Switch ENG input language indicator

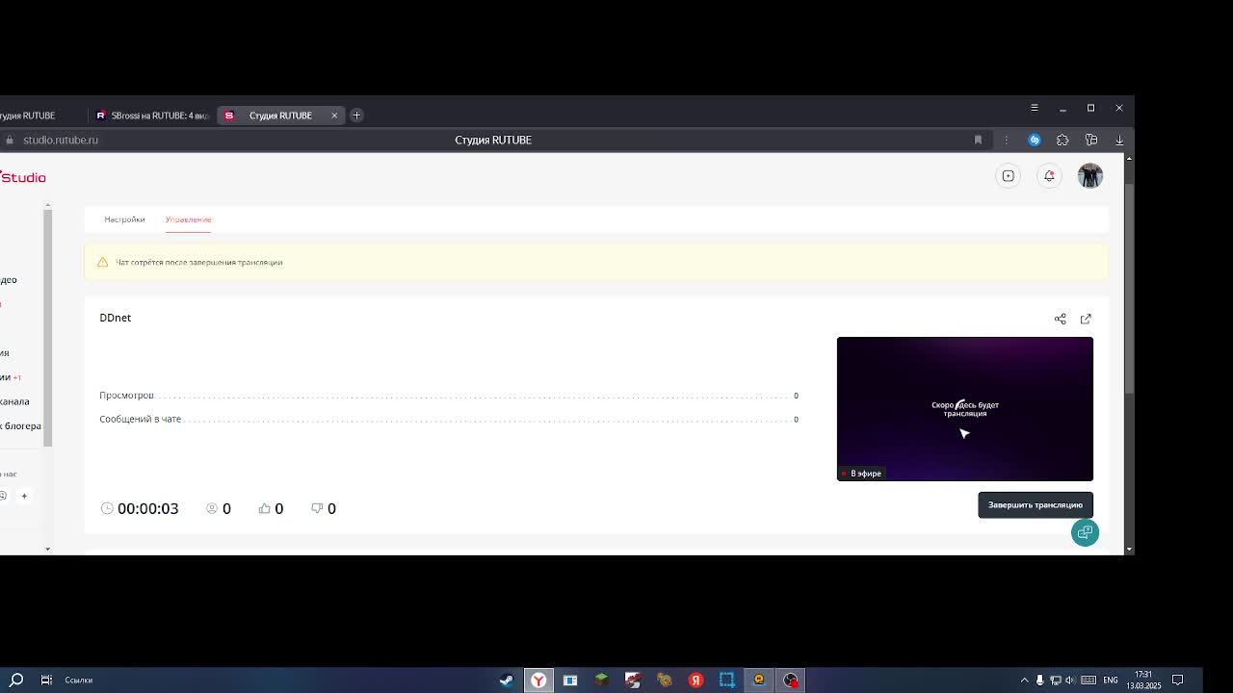(1111, 680)
